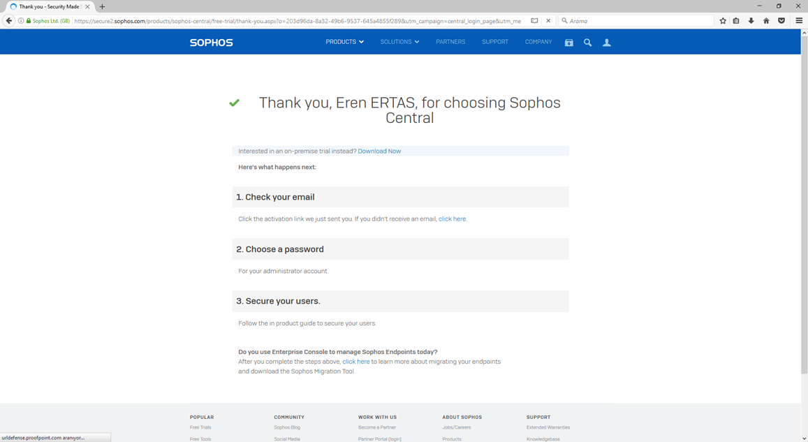Expand the SOLUTIONS dropdown menu
This screenshot has height=442, width=808.
point(399,42)
